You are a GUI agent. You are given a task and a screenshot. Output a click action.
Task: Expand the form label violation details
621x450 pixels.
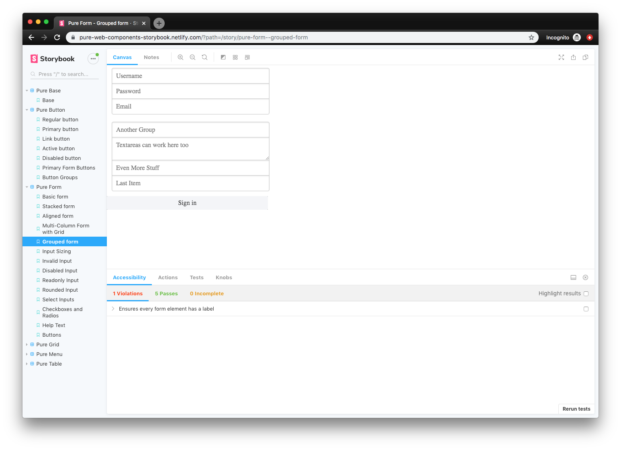pos(113,309)
